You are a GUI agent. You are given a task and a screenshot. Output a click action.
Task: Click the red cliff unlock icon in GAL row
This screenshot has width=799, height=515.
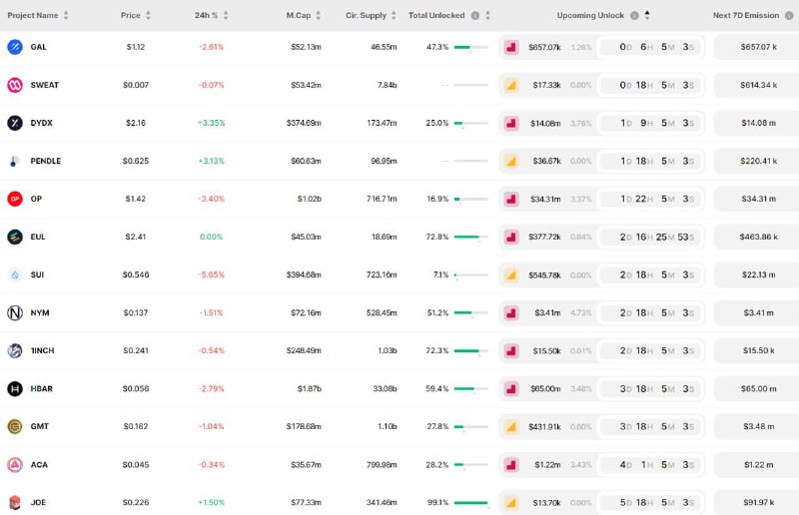tap(511, 47)
